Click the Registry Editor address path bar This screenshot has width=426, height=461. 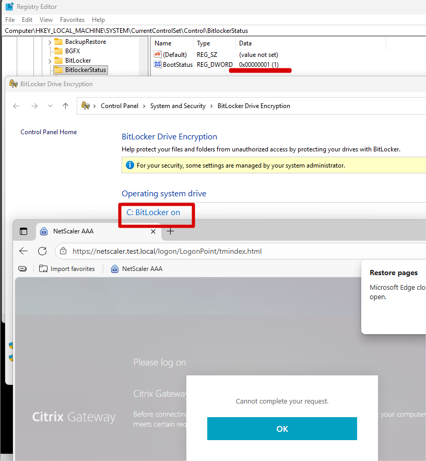(214, 31)
